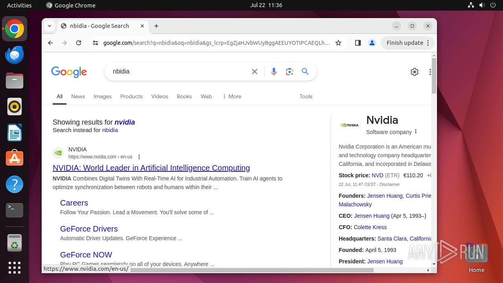
Task: Open Colette Kress CFO link
Action: point(370,227)
